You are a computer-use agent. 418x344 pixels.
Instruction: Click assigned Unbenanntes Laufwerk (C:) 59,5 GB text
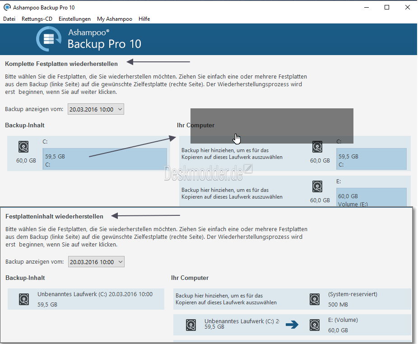[242, 324]
